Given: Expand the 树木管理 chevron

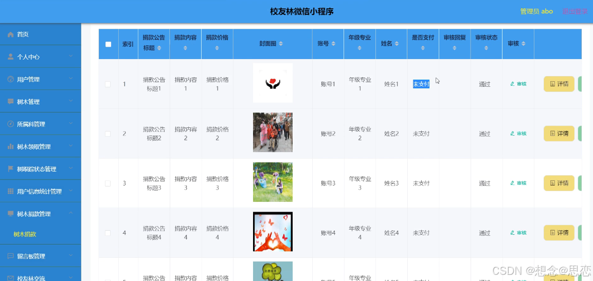Looking at the screenshot, I should pos(71,101).
